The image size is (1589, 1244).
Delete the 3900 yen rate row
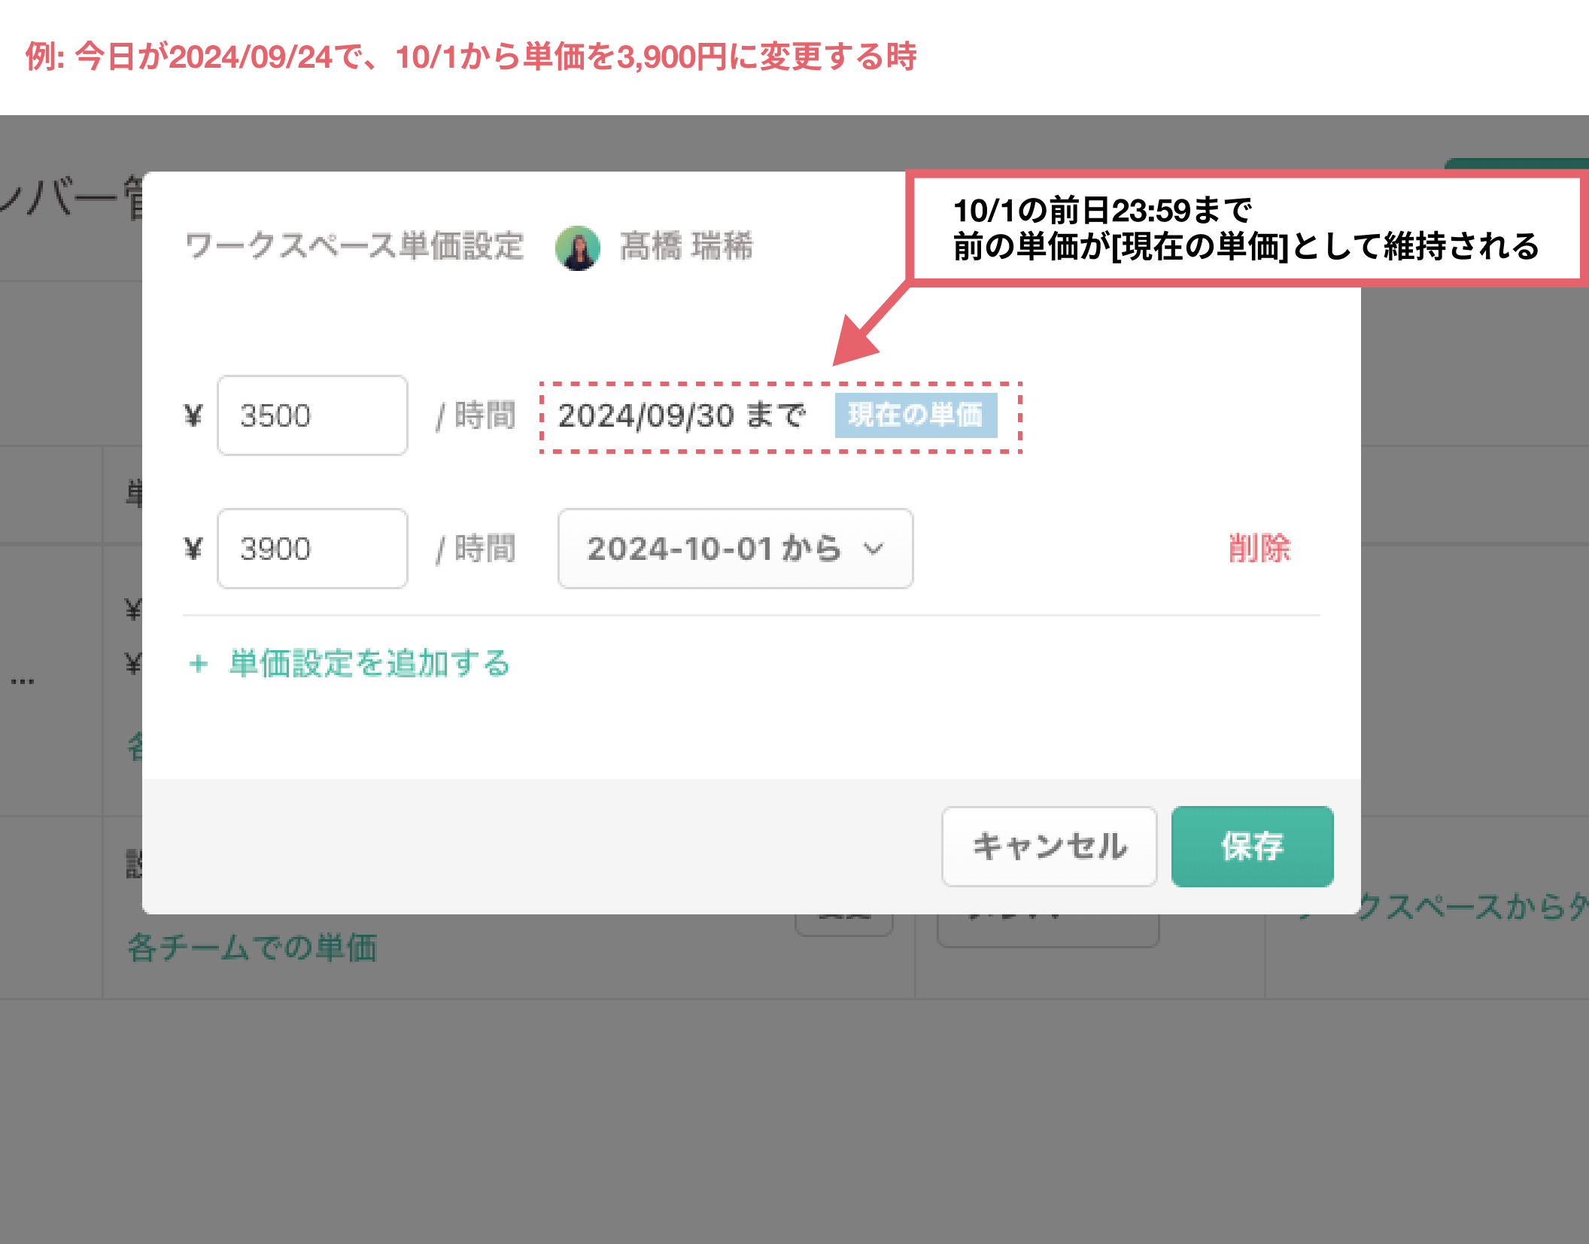1259,549
